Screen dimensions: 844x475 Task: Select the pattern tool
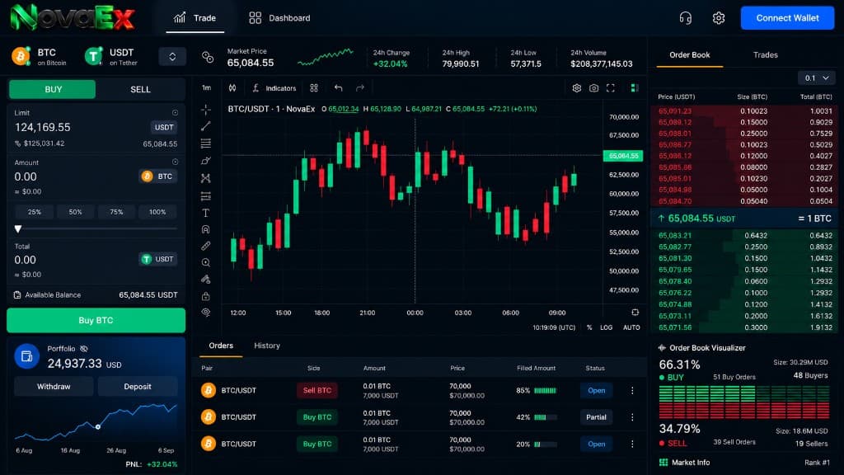pyautogui.click(x=205, y=178)
